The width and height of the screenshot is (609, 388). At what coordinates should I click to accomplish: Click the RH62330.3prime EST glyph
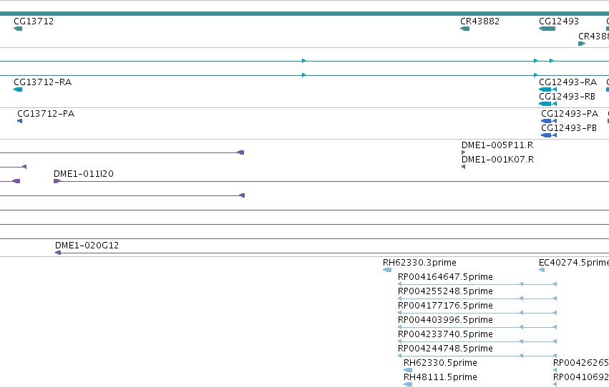(387, 270)
